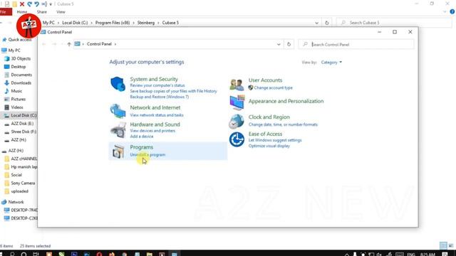Expand the Explorer ribbon chevron
Viewport: 456px width, 256px height.
[445, 12]
